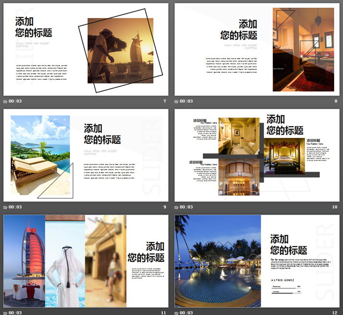343x315 pixels.
Task: Select slide 11 with the man in white robe
Action: point(86,261)
